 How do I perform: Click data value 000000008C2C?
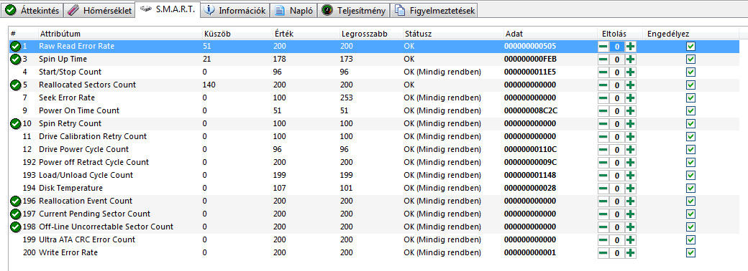pos(530,110)
